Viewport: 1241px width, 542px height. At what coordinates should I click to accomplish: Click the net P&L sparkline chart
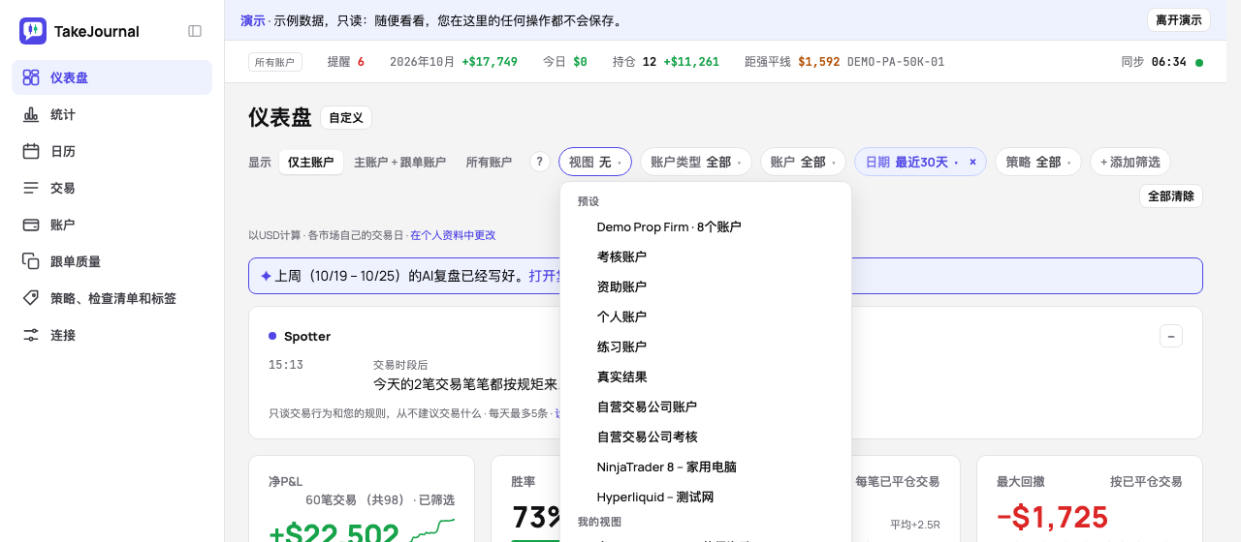tap(432, 530)
